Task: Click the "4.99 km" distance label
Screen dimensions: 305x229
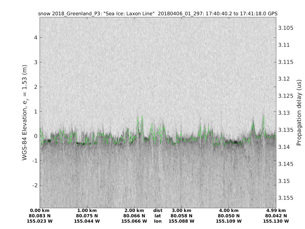Action: (x=276, y=210)
